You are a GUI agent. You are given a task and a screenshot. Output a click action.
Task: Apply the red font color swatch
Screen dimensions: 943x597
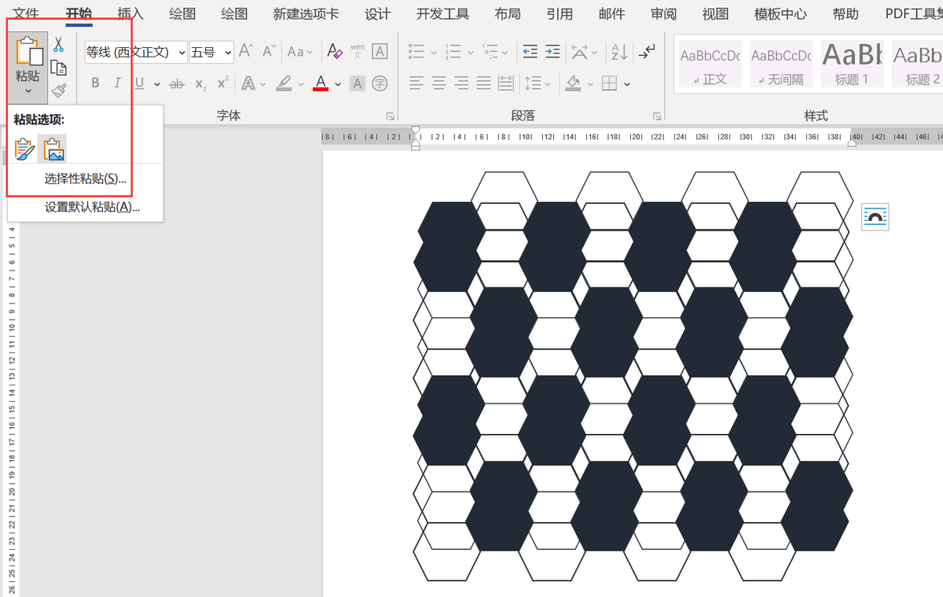(320, 83)
